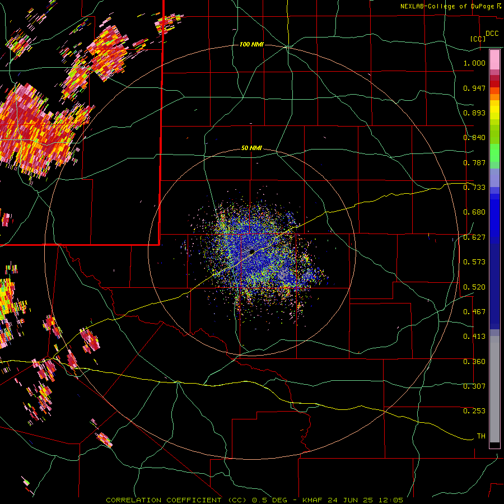This screenshot has width=504, height=504.
Task: Click the 0.627 legend value
Action: click(474, 237)
